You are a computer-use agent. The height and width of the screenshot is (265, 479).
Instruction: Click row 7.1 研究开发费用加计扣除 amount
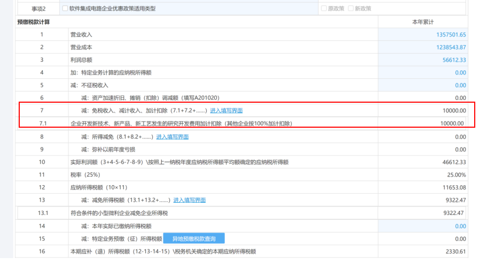point(423,123)
